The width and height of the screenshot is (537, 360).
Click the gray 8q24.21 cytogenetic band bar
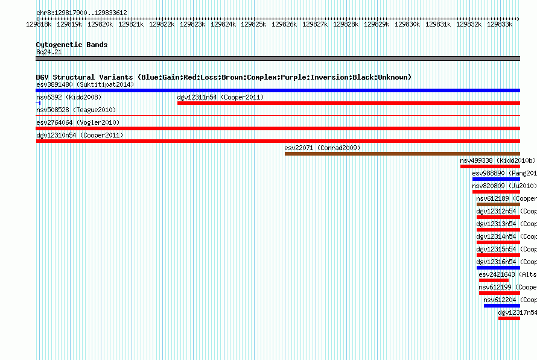pos(278,58)
